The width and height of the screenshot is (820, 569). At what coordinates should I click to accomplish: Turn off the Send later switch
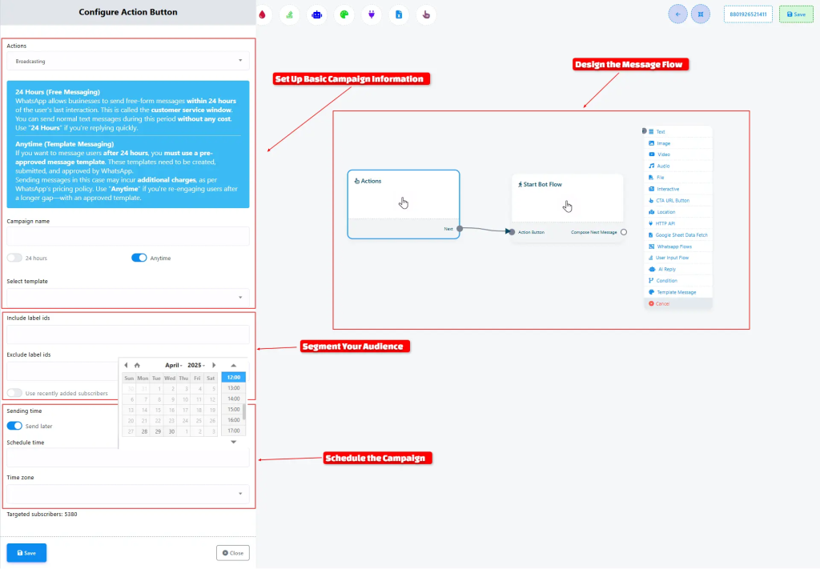coord(14,426)
